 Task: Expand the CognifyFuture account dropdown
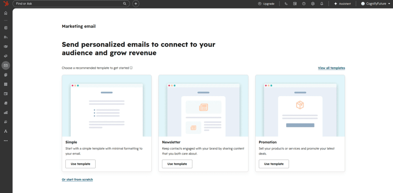(x=375, y=4)
